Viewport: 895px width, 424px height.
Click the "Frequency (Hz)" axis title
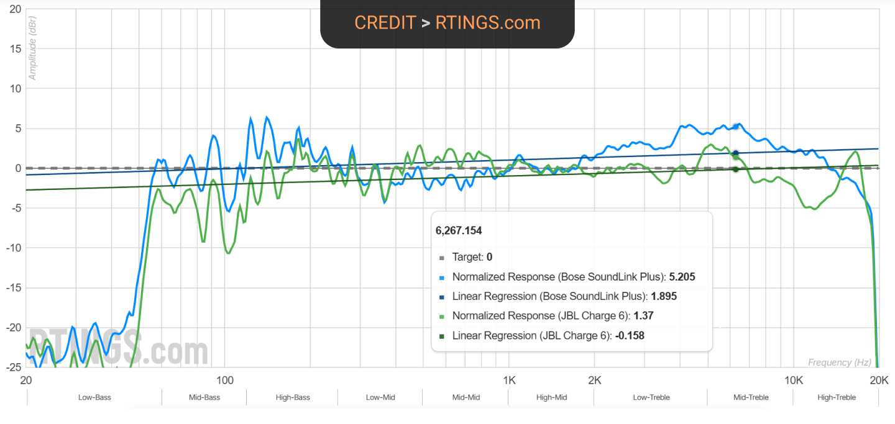(x=840, y=363)
